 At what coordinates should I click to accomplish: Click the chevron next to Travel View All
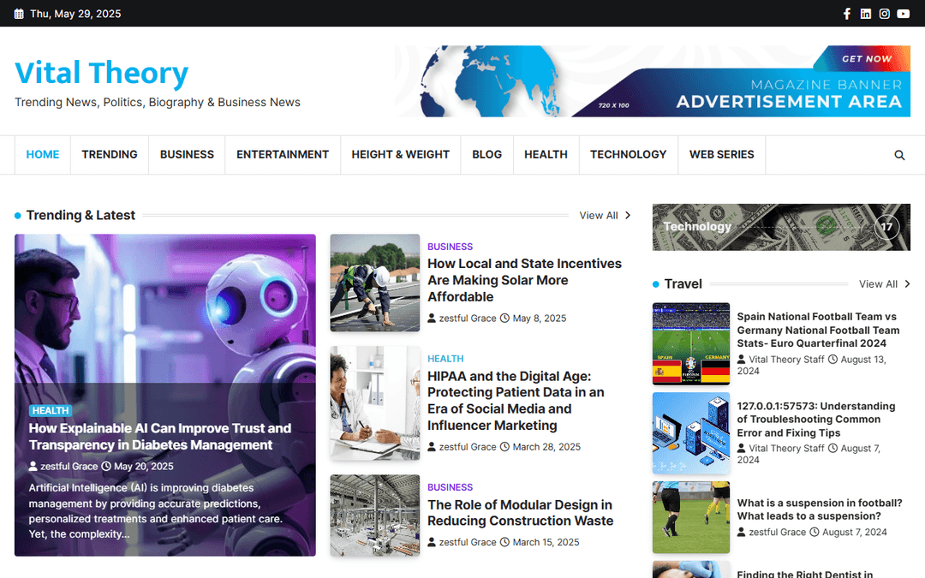coord(907,284)
